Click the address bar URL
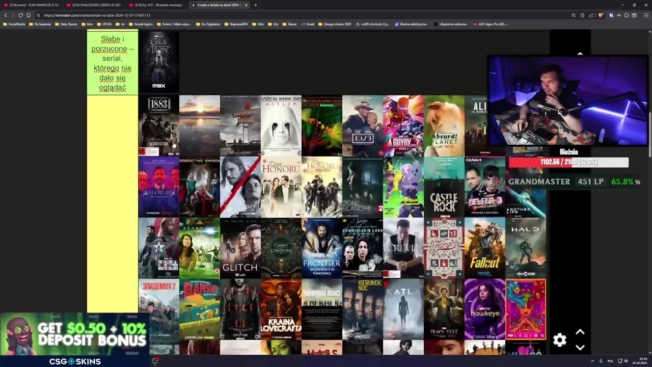 point(97,15)
